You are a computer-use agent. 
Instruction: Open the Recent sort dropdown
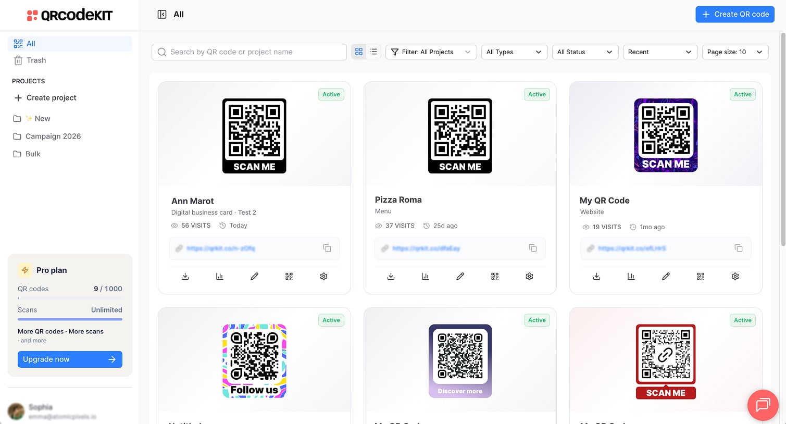(x=660, y=52)
